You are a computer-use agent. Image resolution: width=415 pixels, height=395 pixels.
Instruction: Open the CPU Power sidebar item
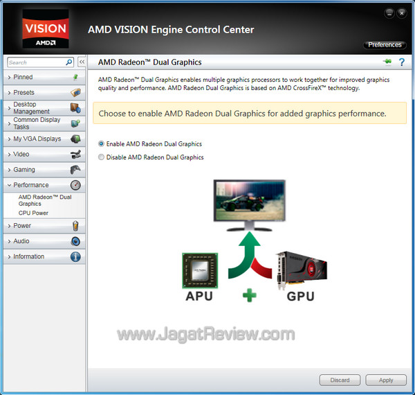pos(33,213)
